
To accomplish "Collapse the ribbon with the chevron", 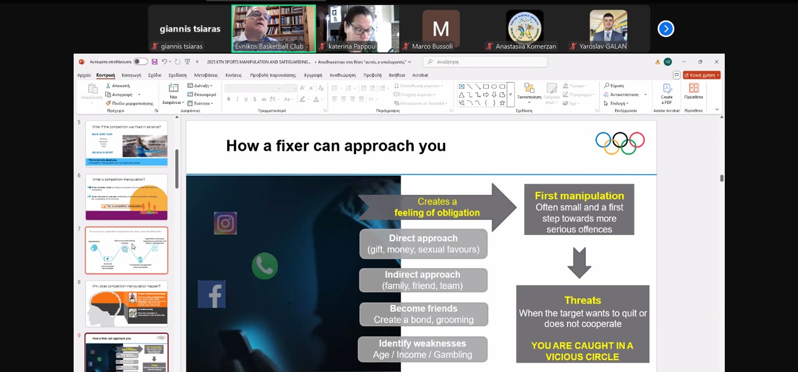I will coord(717,110).
